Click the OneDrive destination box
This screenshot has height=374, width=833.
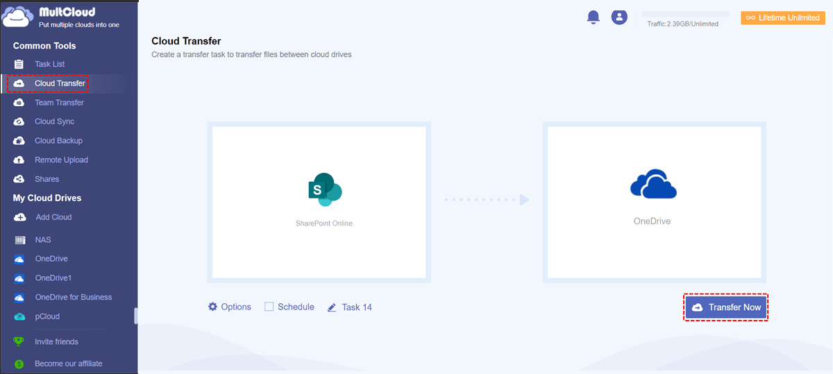(654, 202)
